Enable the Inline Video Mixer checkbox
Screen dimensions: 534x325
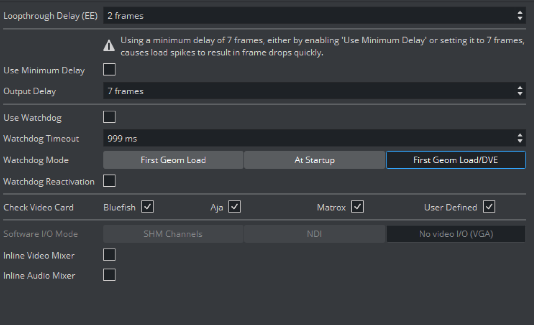click(109, 255)
